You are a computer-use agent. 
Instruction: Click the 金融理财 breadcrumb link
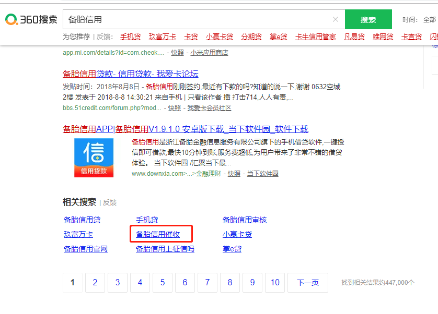[209, 174]
